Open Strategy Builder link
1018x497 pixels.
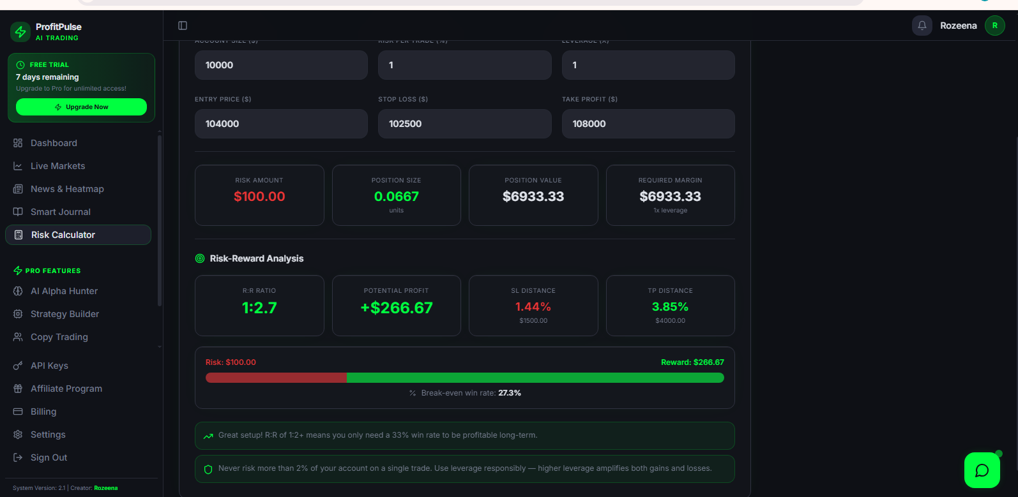tap(78, 314)
